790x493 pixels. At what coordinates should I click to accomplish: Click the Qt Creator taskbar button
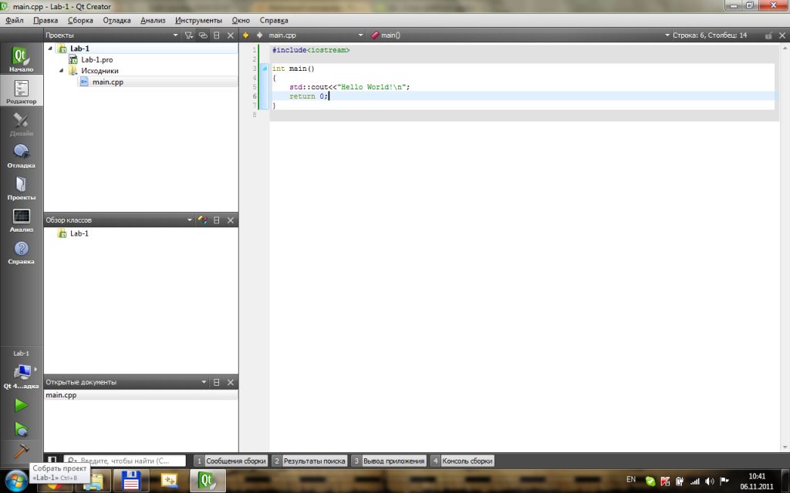tap(207, 481)
